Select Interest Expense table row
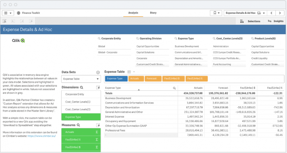287x153 pixels. point(194,117)
